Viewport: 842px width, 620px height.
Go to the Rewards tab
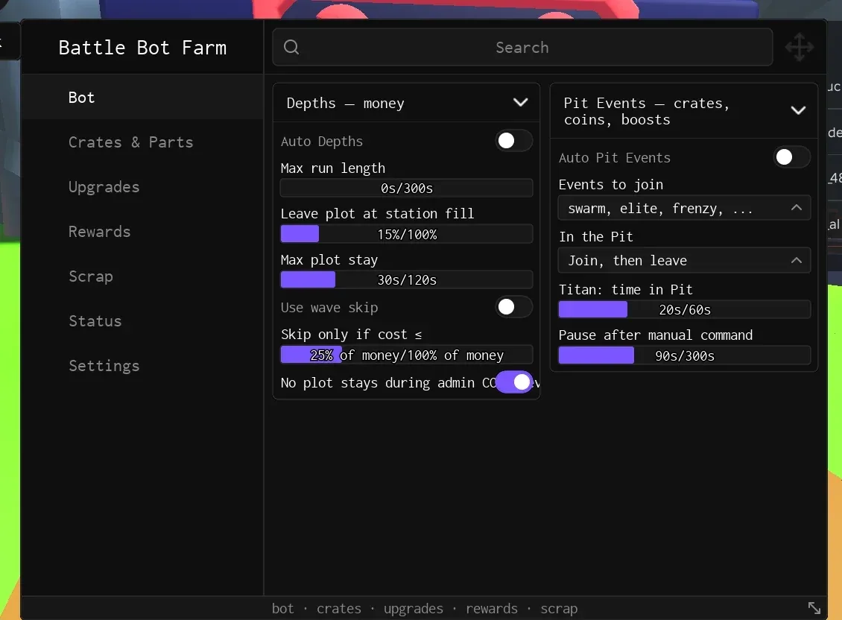99,232
